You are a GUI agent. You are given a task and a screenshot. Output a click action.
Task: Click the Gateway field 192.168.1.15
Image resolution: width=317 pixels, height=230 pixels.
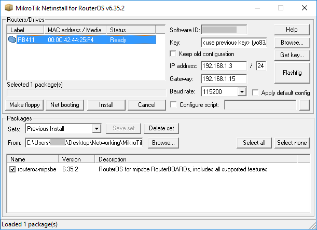tap(224, 79)
